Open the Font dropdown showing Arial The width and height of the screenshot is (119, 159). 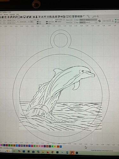coord(46,20)
